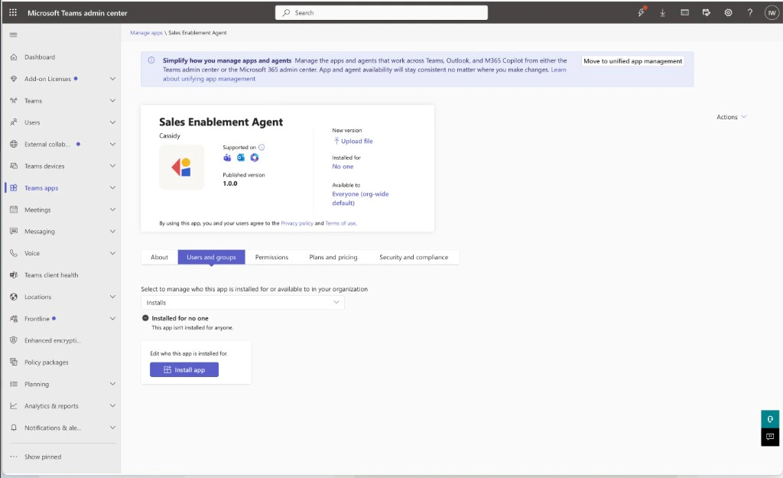Select the Users and groups tab
783x478 pixels.
tap(211, 257)
